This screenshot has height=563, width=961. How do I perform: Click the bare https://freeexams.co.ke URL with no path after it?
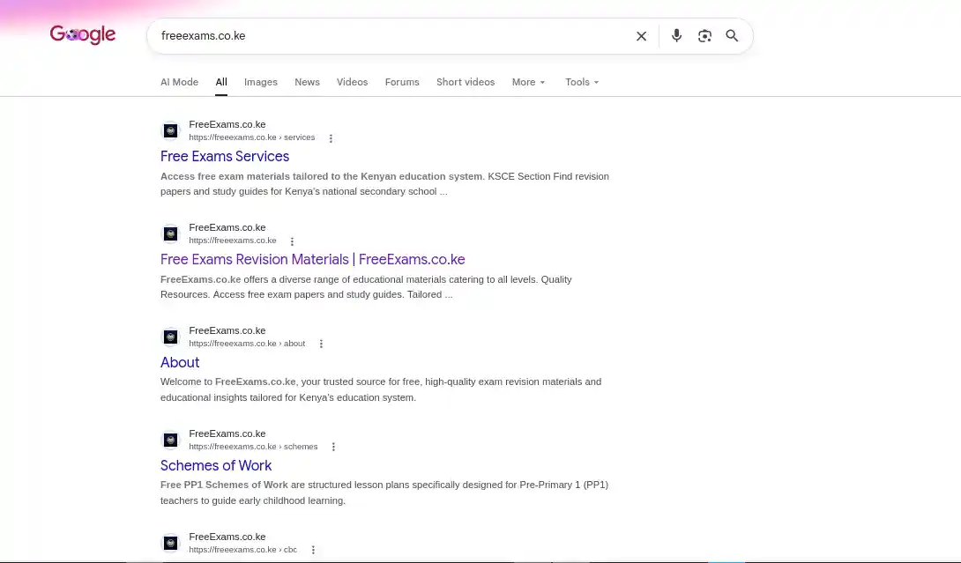point(232,241)
